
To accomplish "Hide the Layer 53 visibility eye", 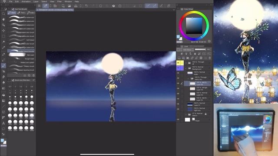I will point(178,94).
